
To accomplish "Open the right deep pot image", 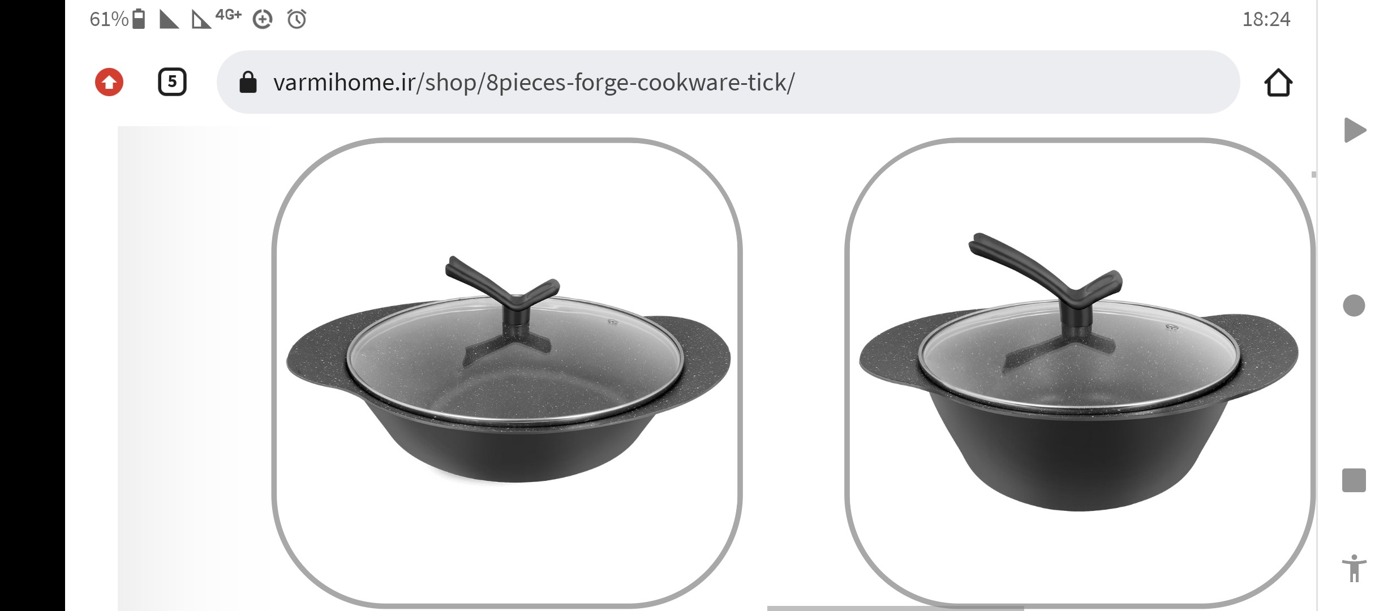I will 1080,372.
